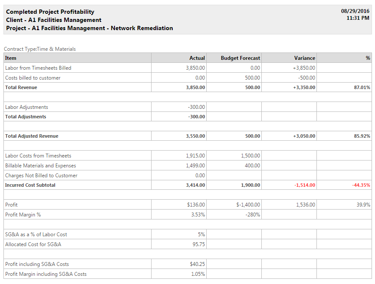375x284 pixels.
Task: Select the Charges Not Billed to Customer label
Action: tap(41, 176)
